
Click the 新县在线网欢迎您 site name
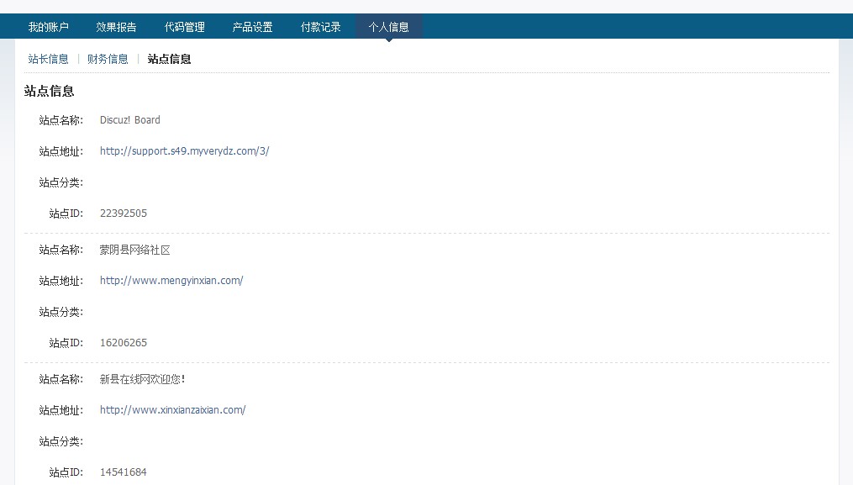[142, 379]
